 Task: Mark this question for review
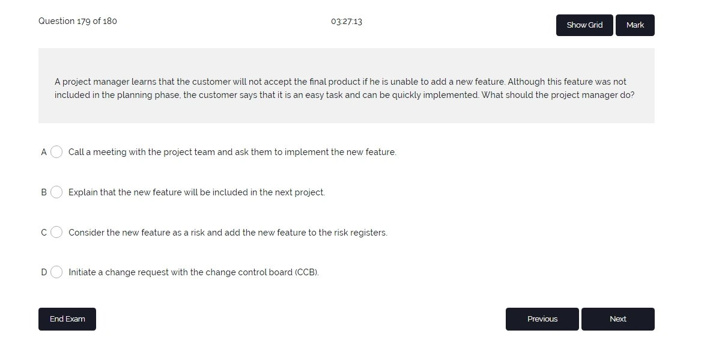click(635, 25)
